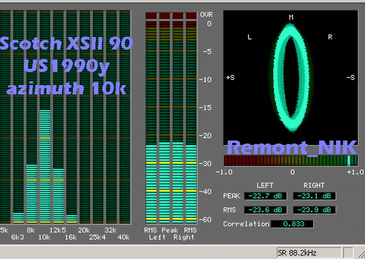
Task: Click the correlation meter color bar
Action: coord(291,160)
